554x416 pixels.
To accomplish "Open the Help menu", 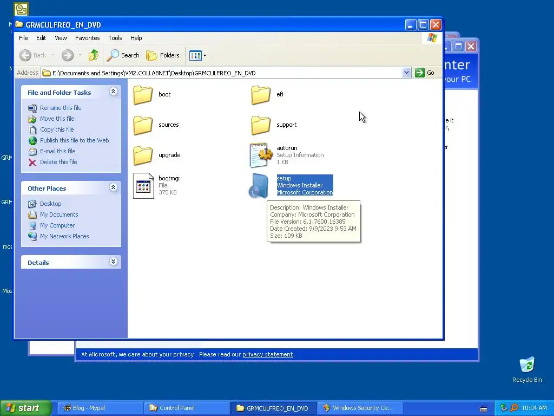I will point(136,38).
